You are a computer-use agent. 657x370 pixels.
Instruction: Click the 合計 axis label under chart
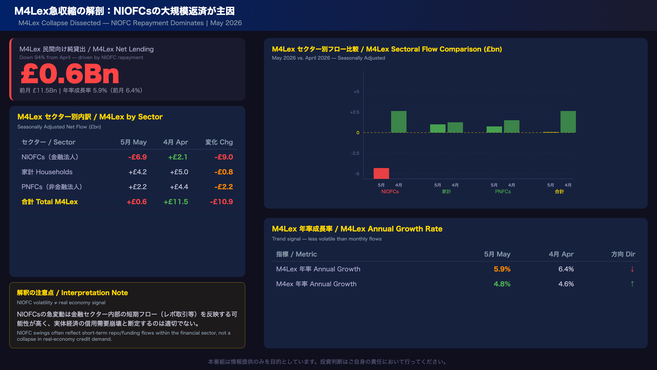pos(559,191)
